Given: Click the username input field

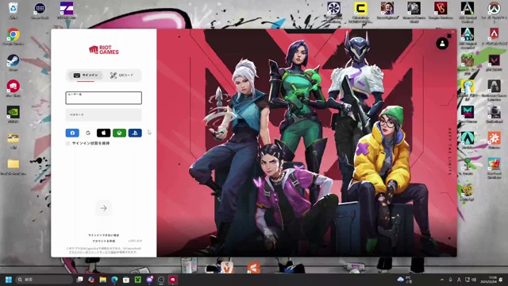Looking at the screenshot, I should [x=104, y=98].
